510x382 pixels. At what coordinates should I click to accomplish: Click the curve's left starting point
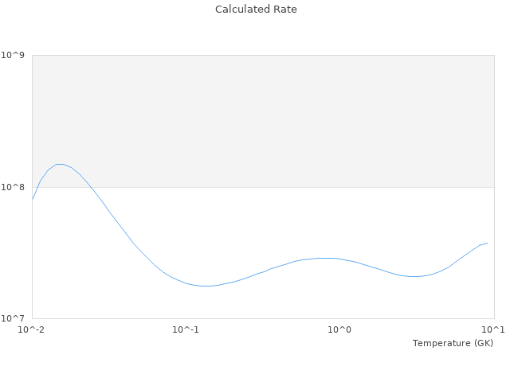pos(33,199)
